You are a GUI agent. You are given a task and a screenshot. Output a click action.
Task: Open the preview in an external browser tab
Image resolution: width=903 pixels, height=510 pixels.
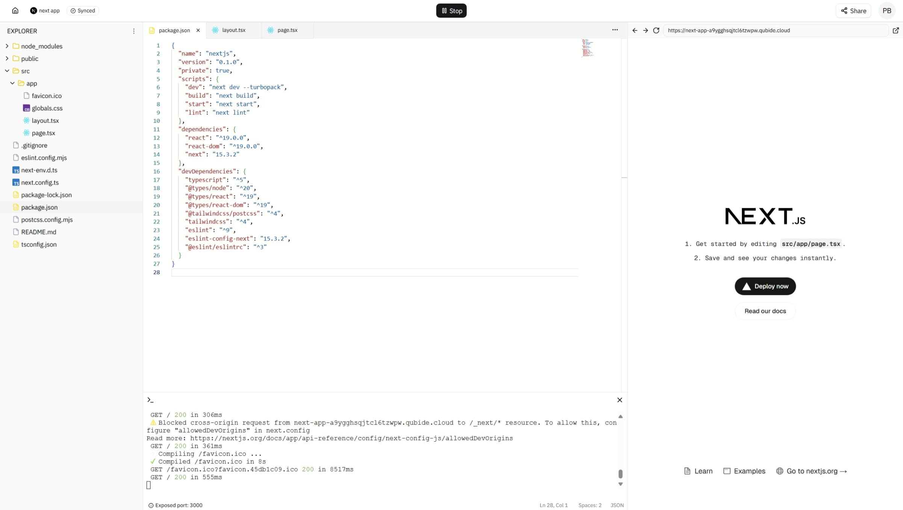[896, 30]
